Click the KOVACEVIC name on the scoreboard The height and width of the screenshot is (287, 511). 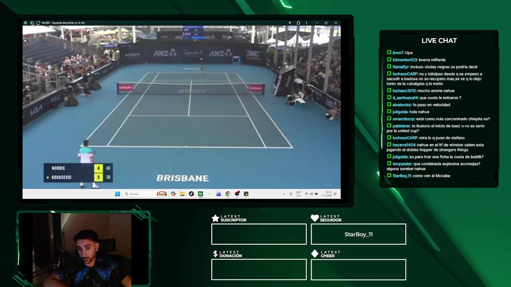click(61, 177)
